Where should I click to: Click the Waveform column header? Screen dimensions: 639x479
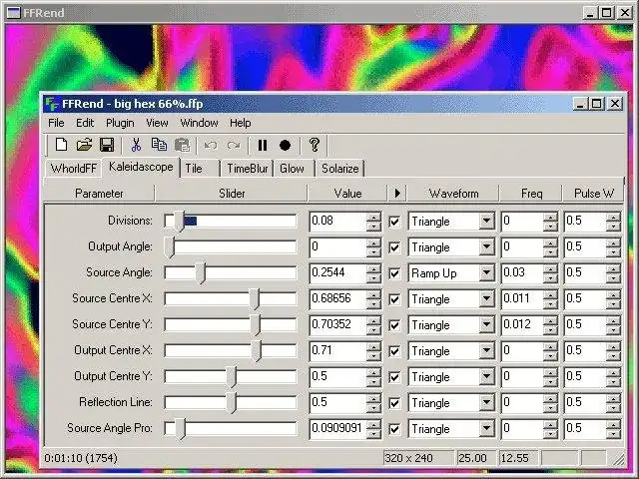453,193
